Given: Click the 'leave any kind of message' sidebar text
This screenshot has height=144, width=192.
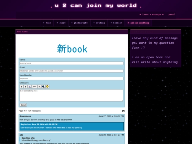Looking at the screenshot, I should [155, 43].
